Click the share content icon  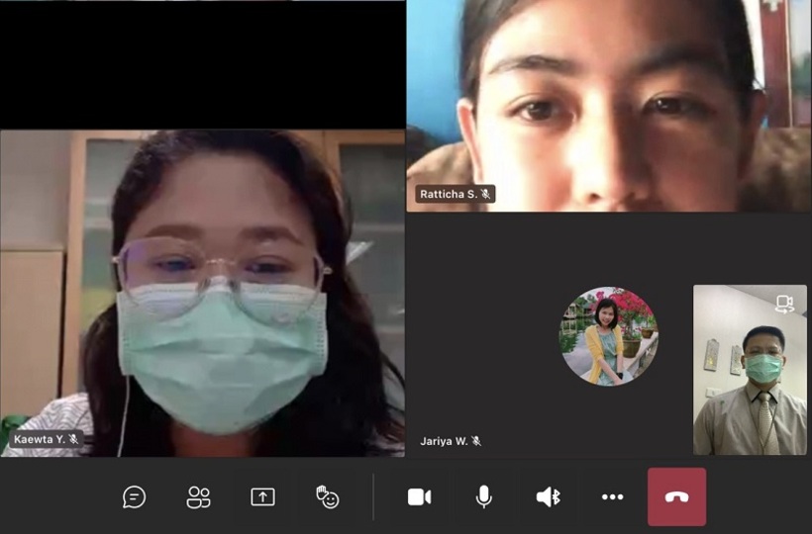(x=262, y=496)
